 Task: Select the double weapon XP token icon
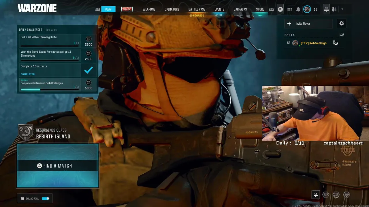[x=336, y=195]
